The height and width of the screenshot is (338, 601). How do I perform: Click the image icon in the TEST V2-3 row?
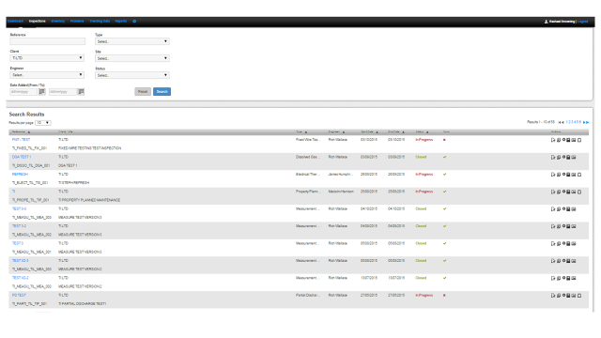point(574,261)
